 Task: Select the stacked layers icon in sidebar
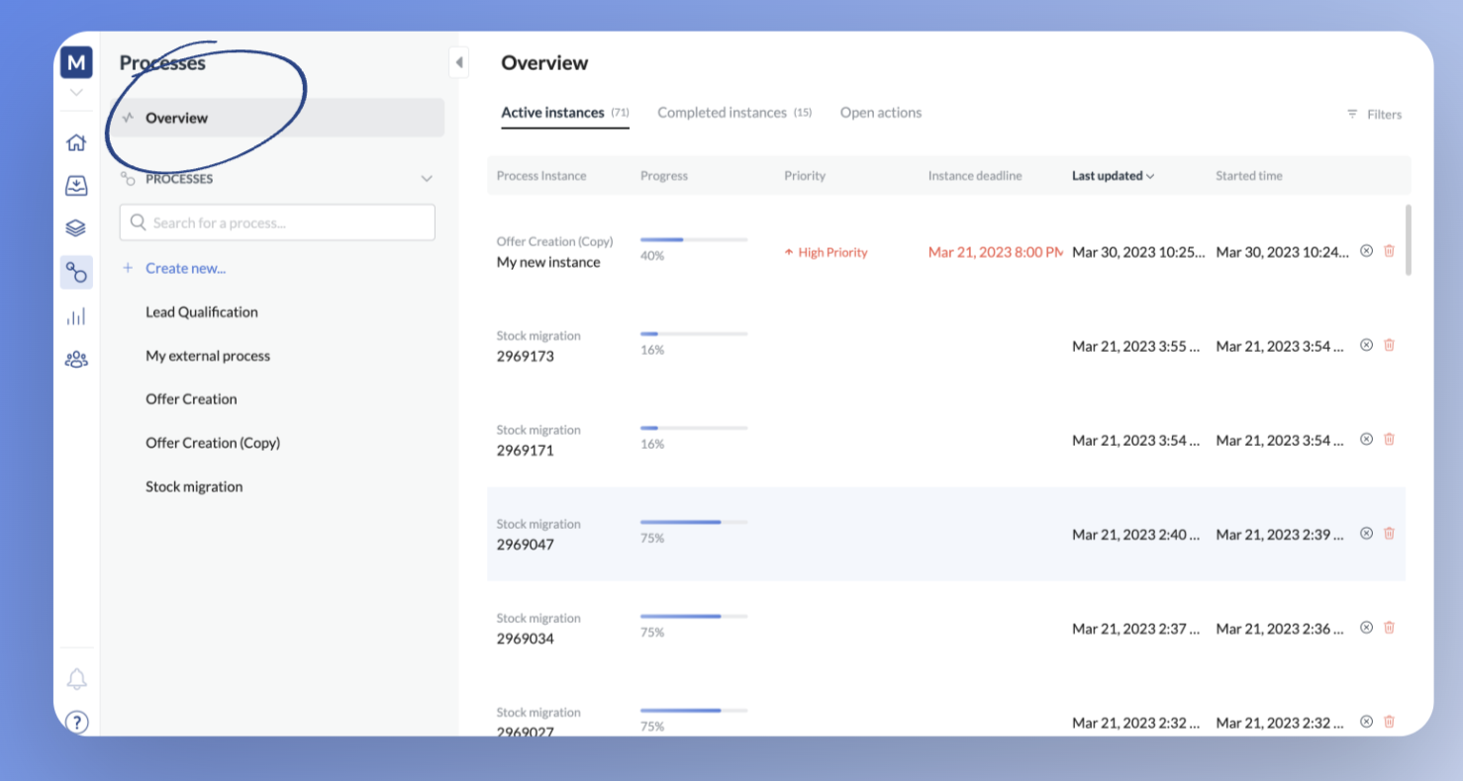pyautogui.click(x=76, y=227)
